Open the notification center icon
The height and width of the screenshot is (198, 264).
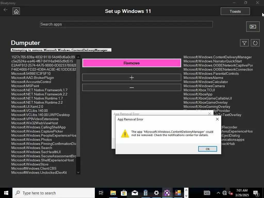click(256, 193)
